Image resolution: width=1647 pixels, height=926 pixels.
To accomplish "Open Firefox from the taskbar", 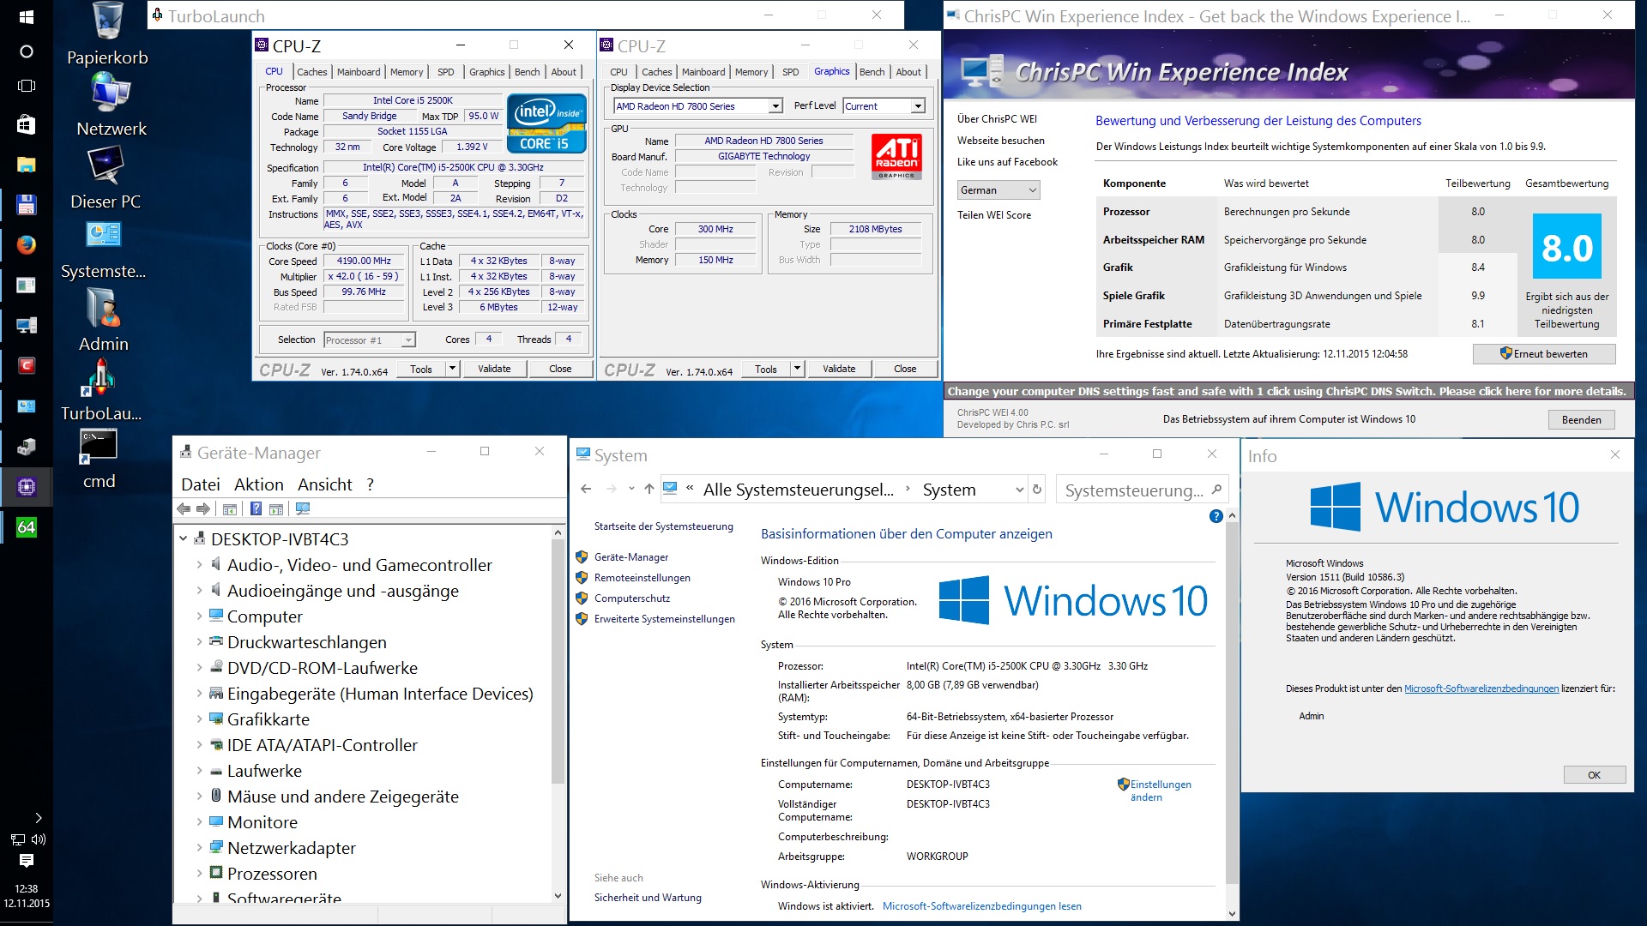I will (x=27, y=245).
